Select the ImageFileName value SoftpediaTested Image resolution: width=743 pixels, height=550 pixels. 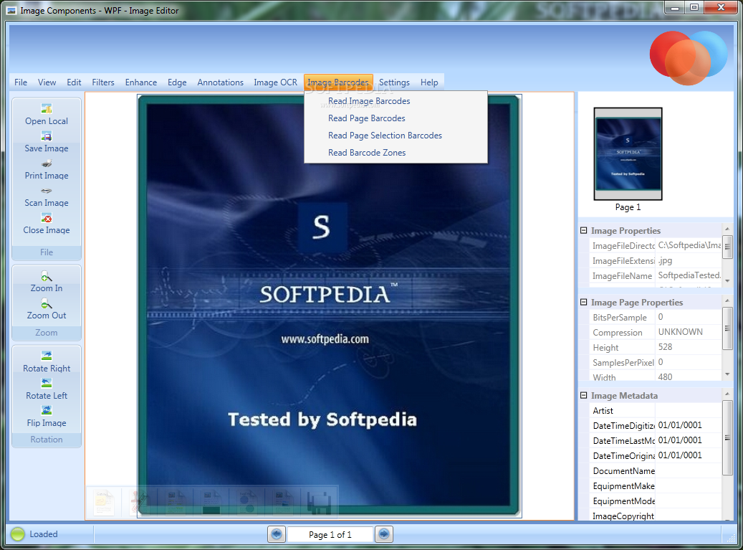pyautogui.click(x=689, y=275)
